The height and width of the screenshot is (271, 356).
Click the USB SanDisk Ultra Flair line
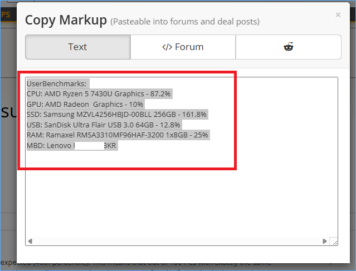coord(103,125)
